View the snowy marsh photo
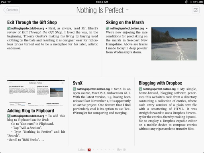The image size is (204, 153). point(174,44)
